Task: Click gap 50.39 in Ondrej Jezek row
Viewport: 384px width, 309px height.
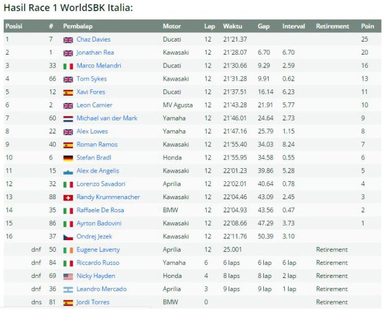Action: (266, 236)
